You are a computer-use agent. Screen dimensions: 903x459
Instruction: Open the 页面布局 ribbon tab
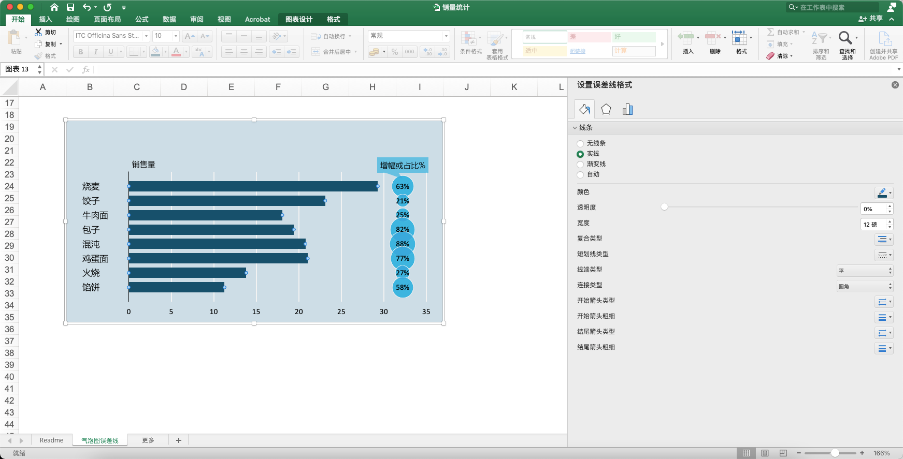[x=107, y=19]
